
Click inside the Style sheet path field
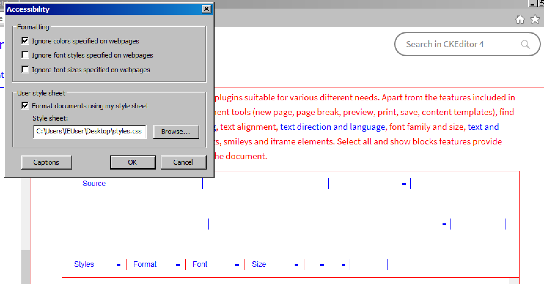89,131
